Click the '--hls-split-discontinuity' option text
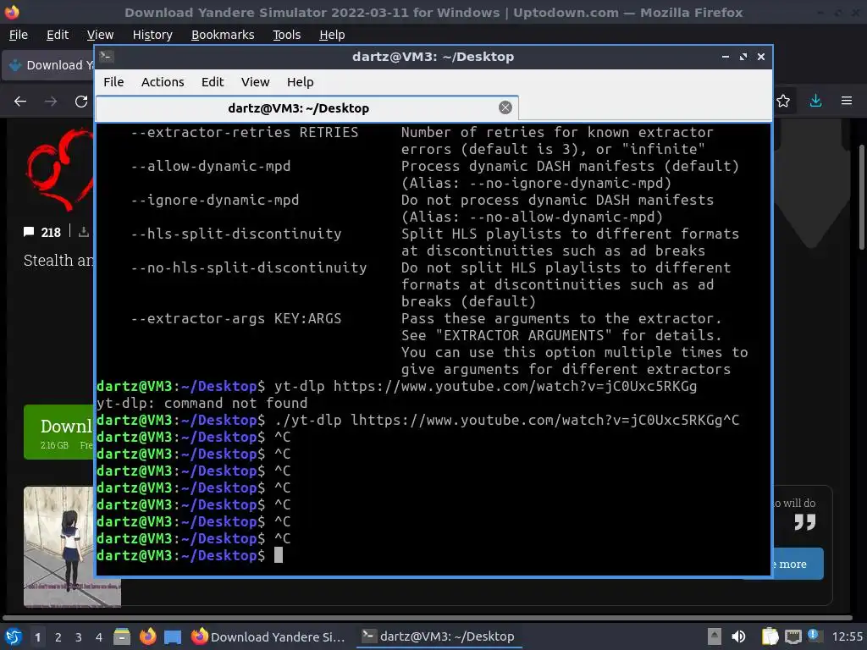The height and width of the screenshot is (650, 867). (236, 234)
